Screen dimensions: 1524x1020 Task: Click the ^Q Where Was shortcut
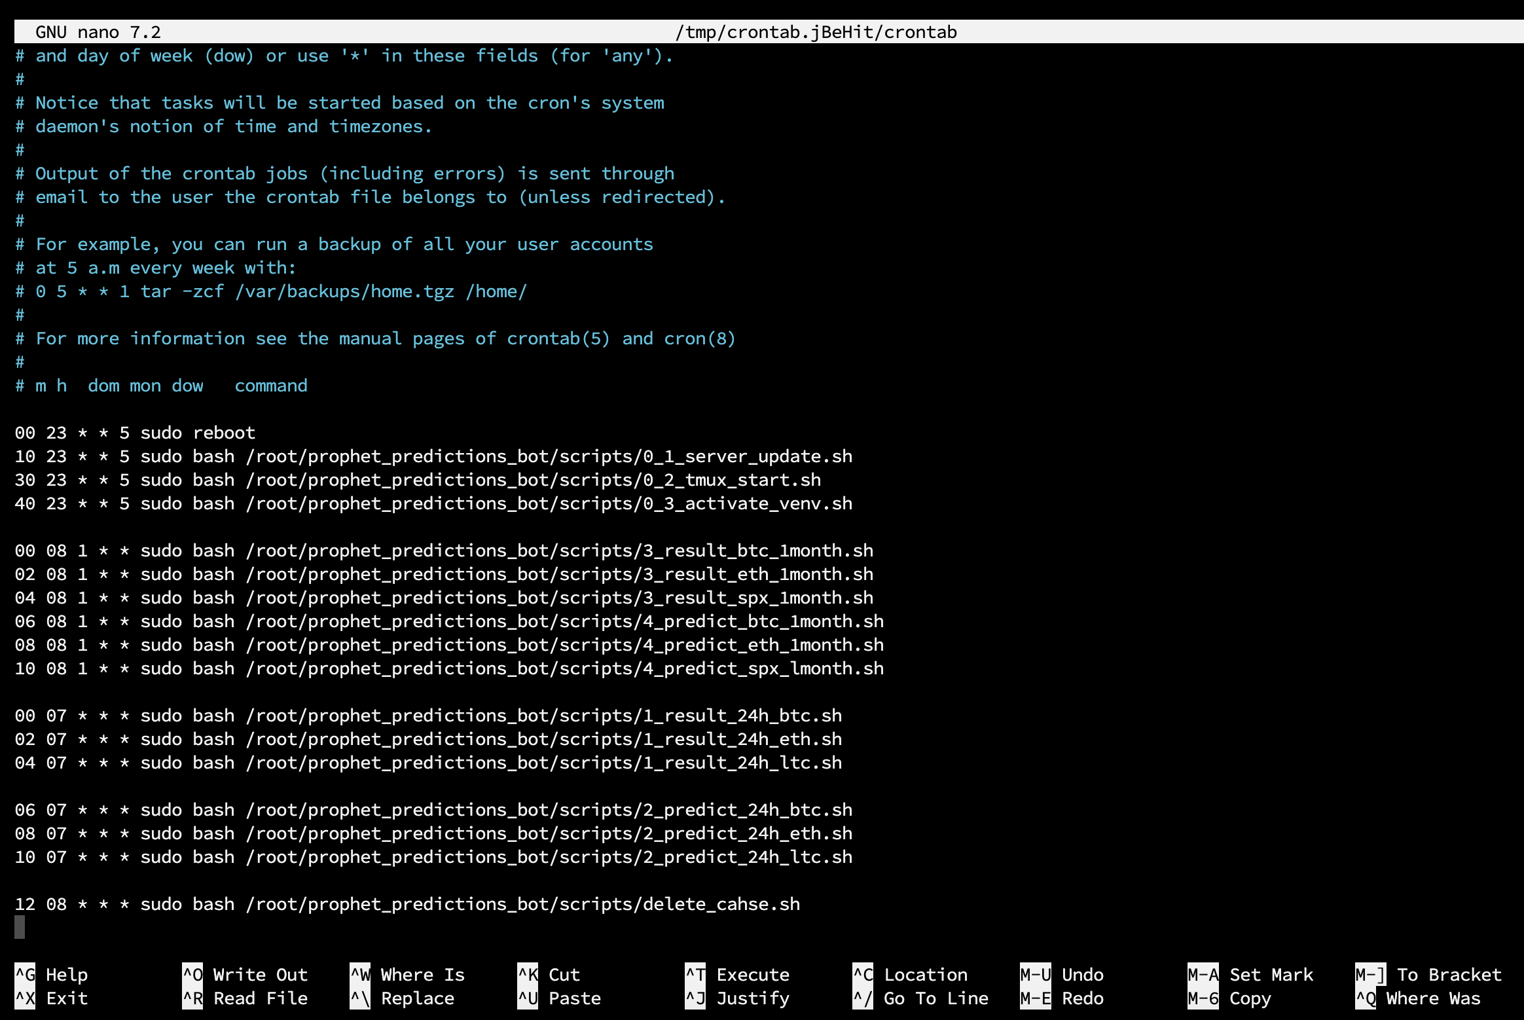(1418, 998)
